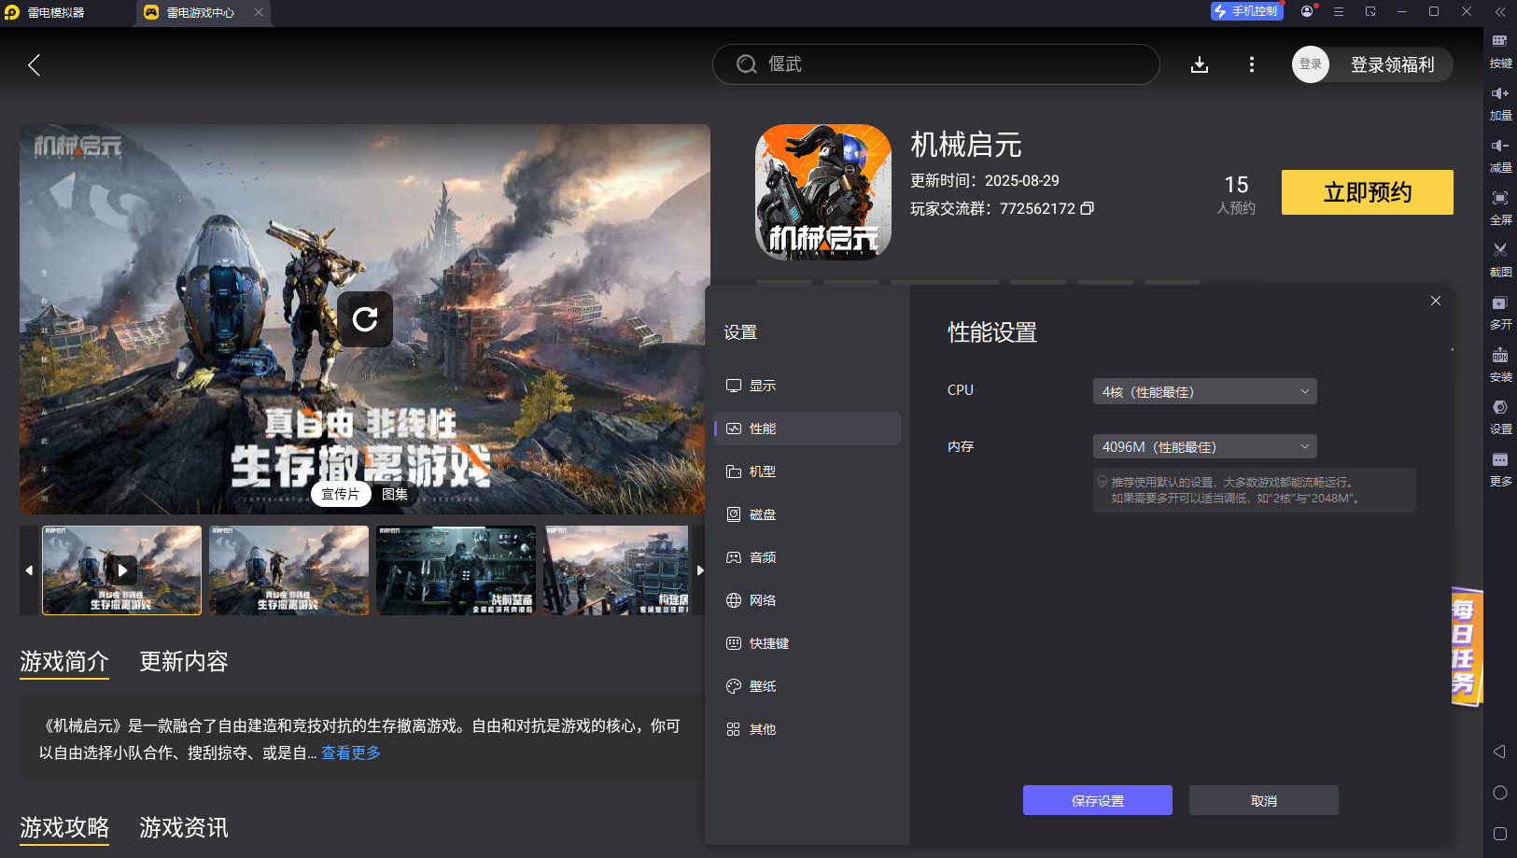Click the 保存设置 save button

[1097, 800]
